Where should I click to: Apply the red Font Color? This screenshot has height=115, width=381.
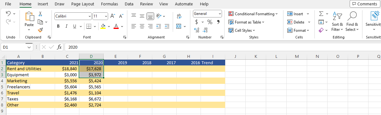pos(116,26)
